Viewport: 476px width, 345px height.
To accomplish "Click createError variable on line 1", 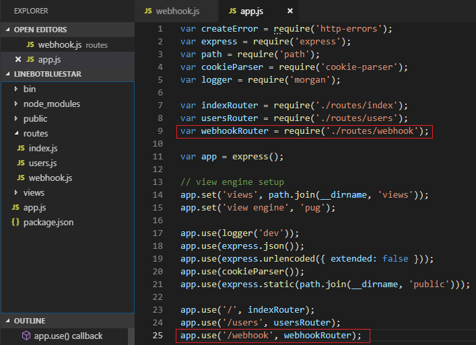I will (230, 29).
